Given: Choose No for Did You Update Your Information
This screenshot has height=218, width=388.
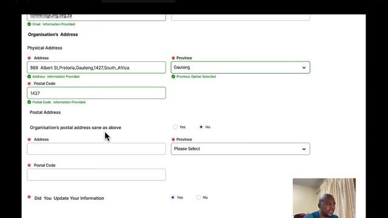Looking at the screenshot, I should point(198,197).
